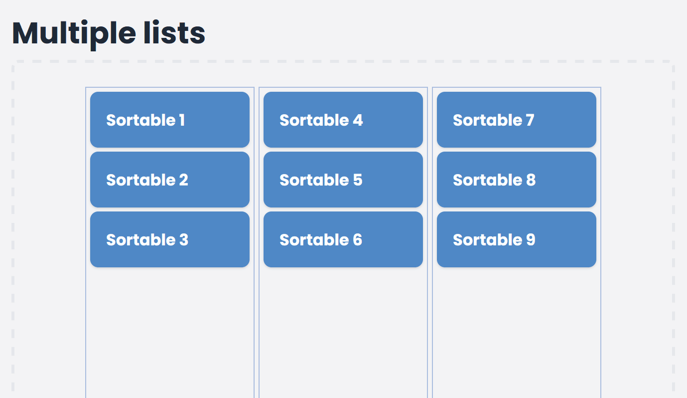Click the Sortable 8 card
This screenshot has height=398, width=687.
(516, 180)
